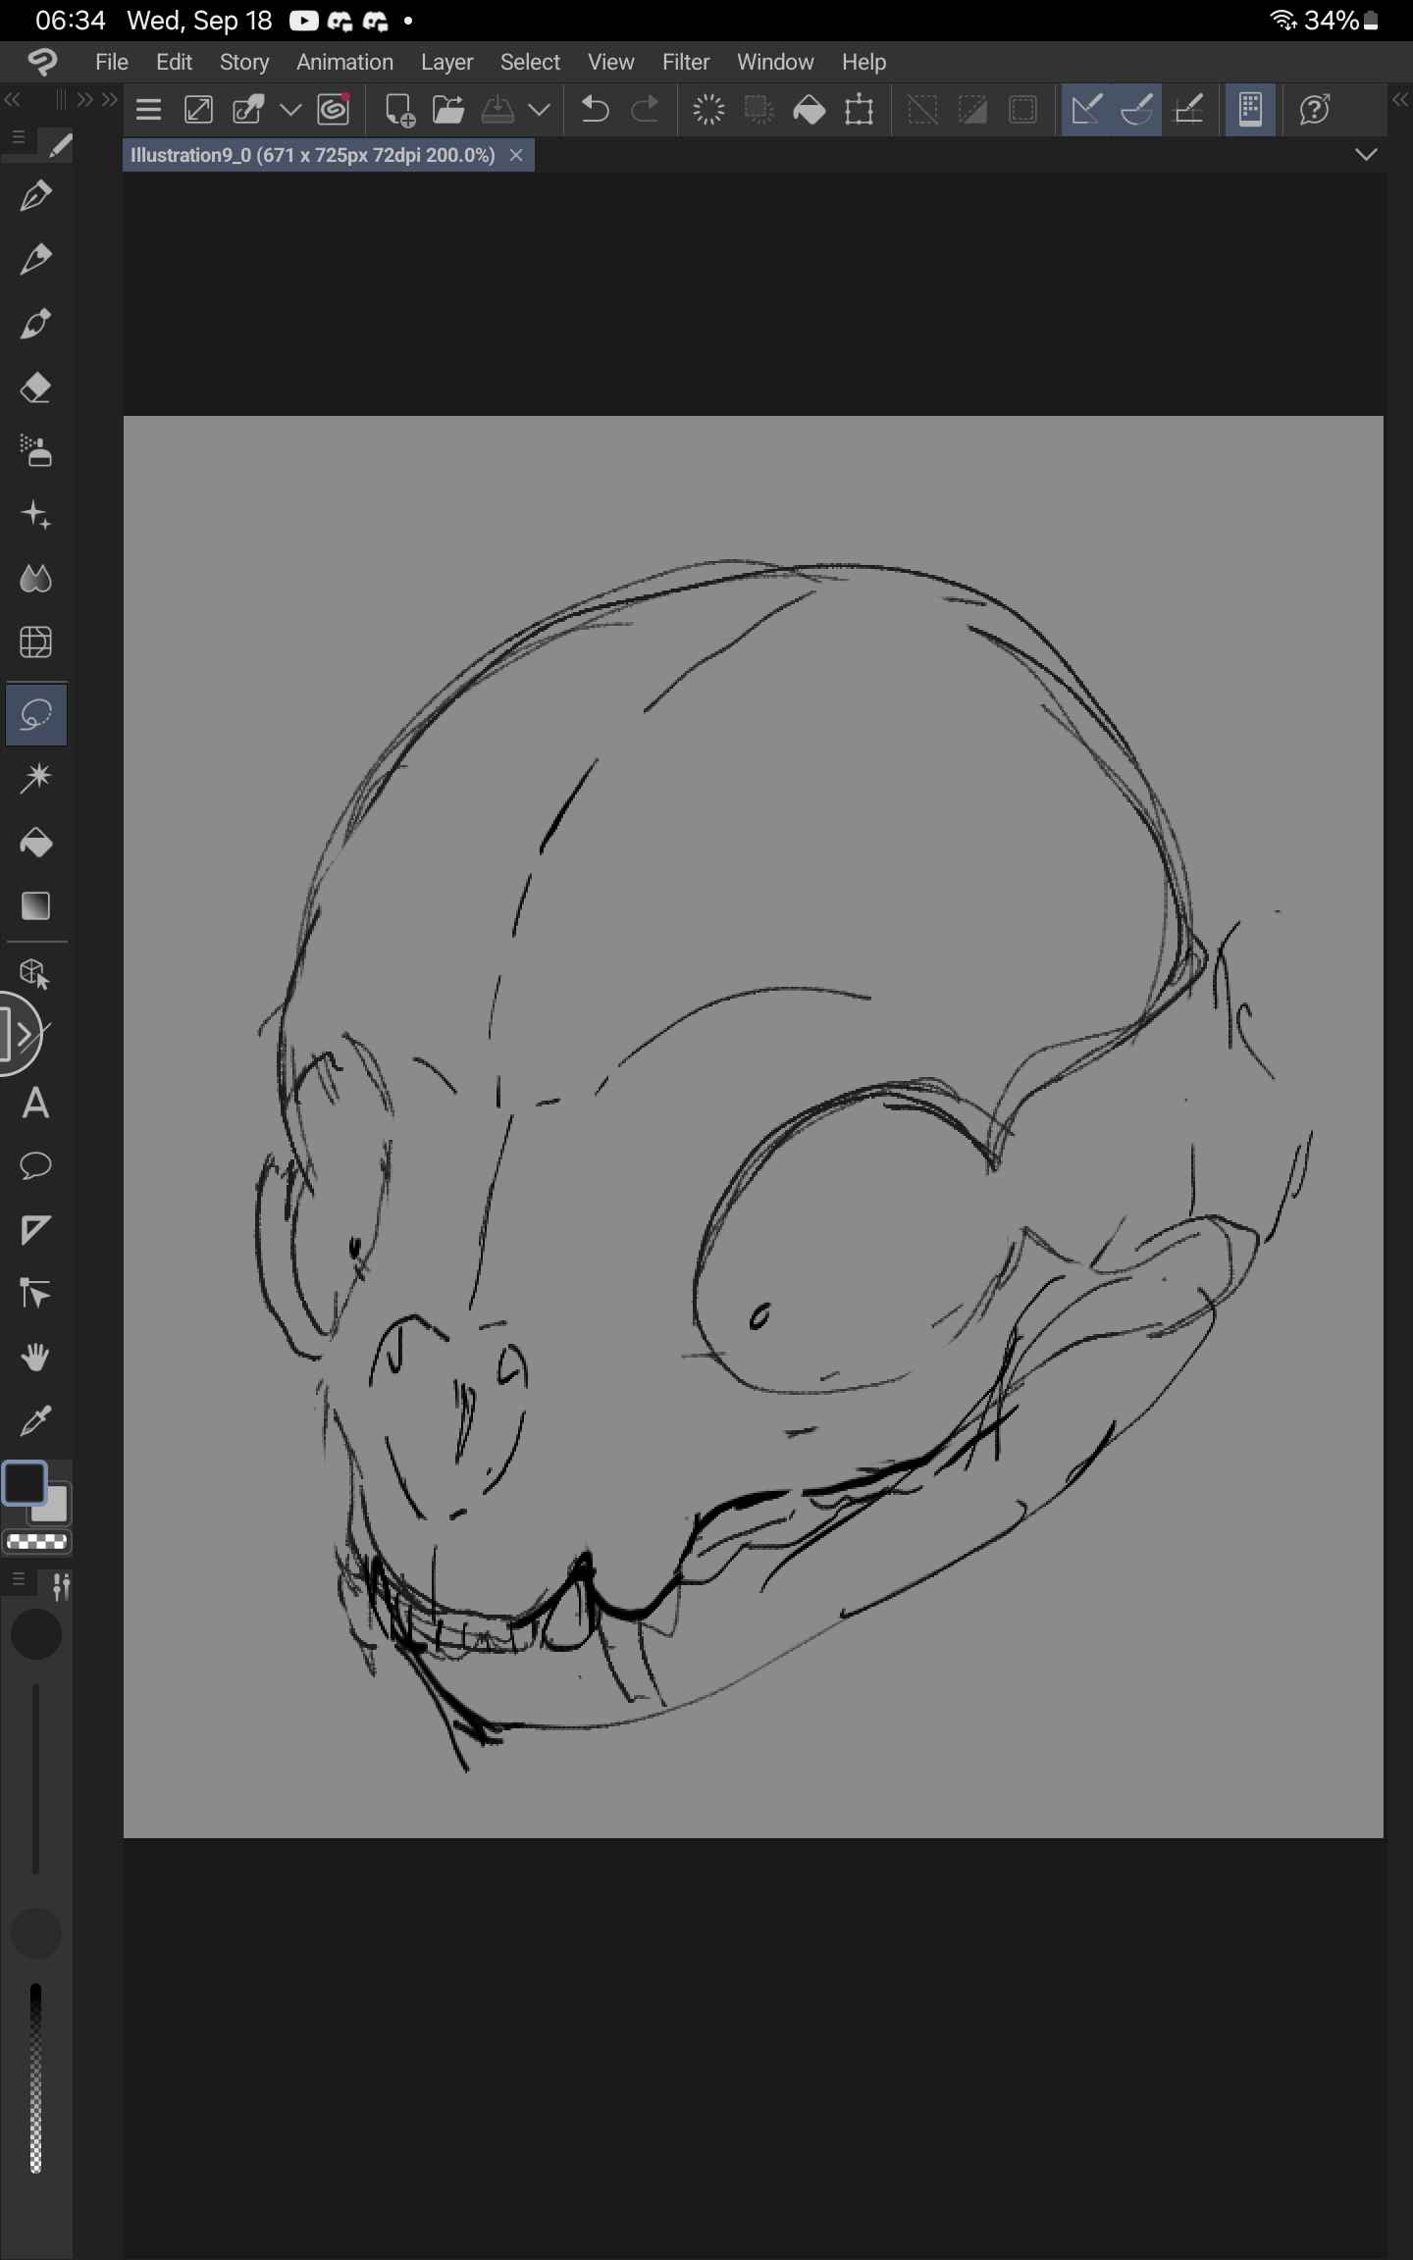Viewport: 1413px width, 2260px height.
Task: Select the Frame border grid tool
Action: [x=36, y=642]
